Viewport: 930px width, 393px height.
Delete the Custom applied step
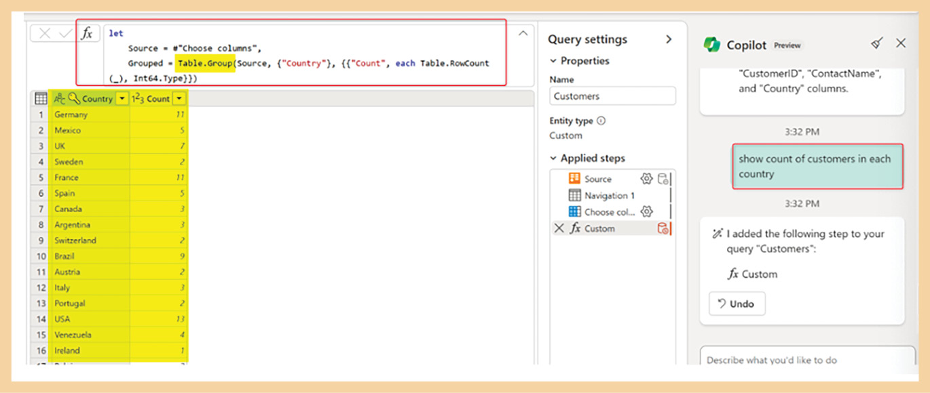(x=559, y=229)
